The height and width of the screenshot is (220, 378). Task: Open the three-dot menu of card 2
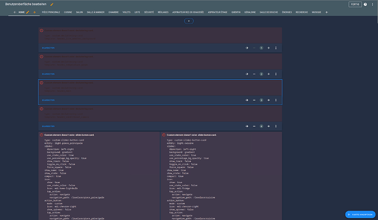pyautogui.click(x=276, y=74)
